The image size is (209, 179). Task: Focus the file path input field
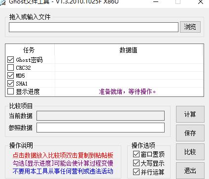[x=94, y=27]
